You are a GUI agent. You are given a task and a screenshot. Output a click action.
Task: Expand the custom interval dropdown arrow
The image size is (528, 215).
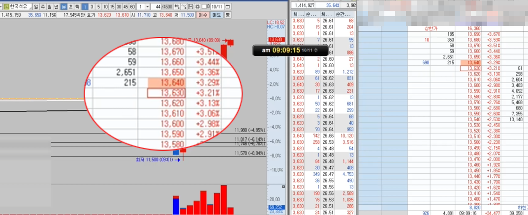(x=148, y=6)
